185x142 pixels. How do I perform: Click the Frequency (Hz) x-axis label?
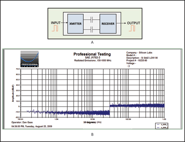(92, 122)
